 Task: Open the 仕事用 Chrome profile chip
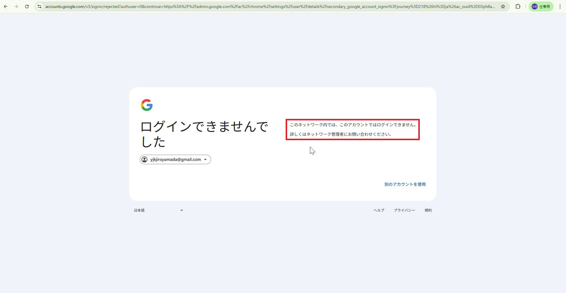click(x=541, y=6)
